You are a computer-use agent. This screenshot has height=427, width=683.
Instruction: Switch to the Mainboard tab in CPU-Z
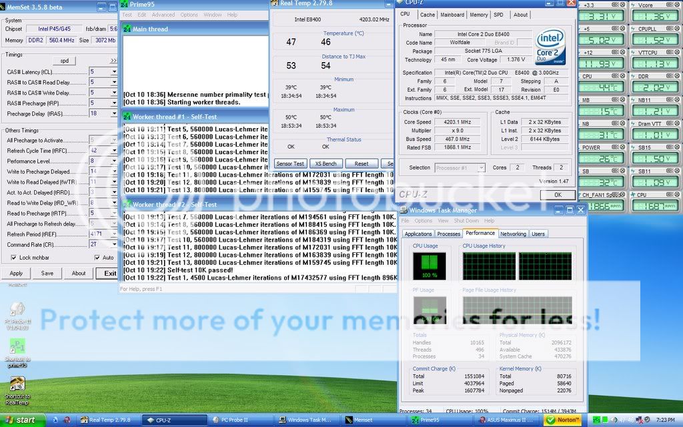452,15
